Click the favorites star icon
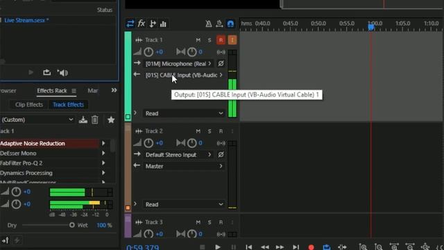The width and height of the screenshot is (444, 250). pos(111,120)
